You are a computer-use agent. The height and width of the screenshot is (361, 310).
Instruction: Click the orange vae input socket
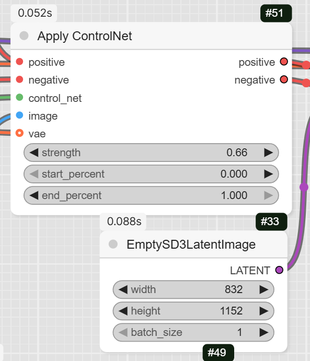coord(19,133)
